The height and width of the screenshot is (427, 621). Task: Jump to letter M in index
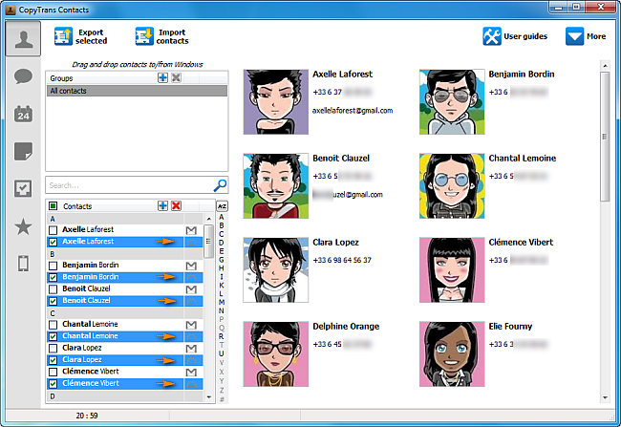pos(222,302)
